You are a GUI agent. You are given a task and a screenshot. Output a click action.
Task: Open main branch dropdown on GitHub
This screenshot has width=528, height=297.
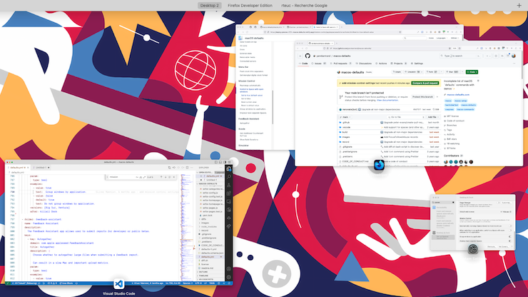345,117
